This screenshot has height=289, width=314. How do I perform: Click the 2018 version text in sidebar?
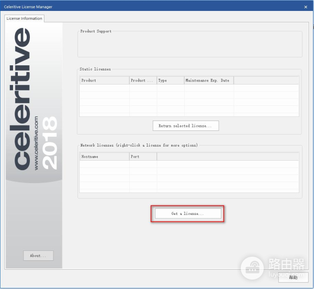(x=49, y=143)
